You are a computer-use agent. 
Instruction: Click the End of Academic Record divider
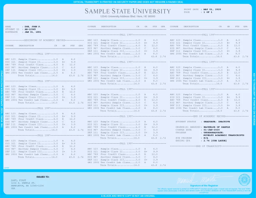point(209,116)
